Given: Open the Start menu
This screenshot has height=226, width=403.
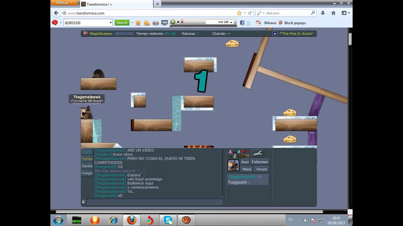Looking at the screenshot, I should tap(58, 220).
